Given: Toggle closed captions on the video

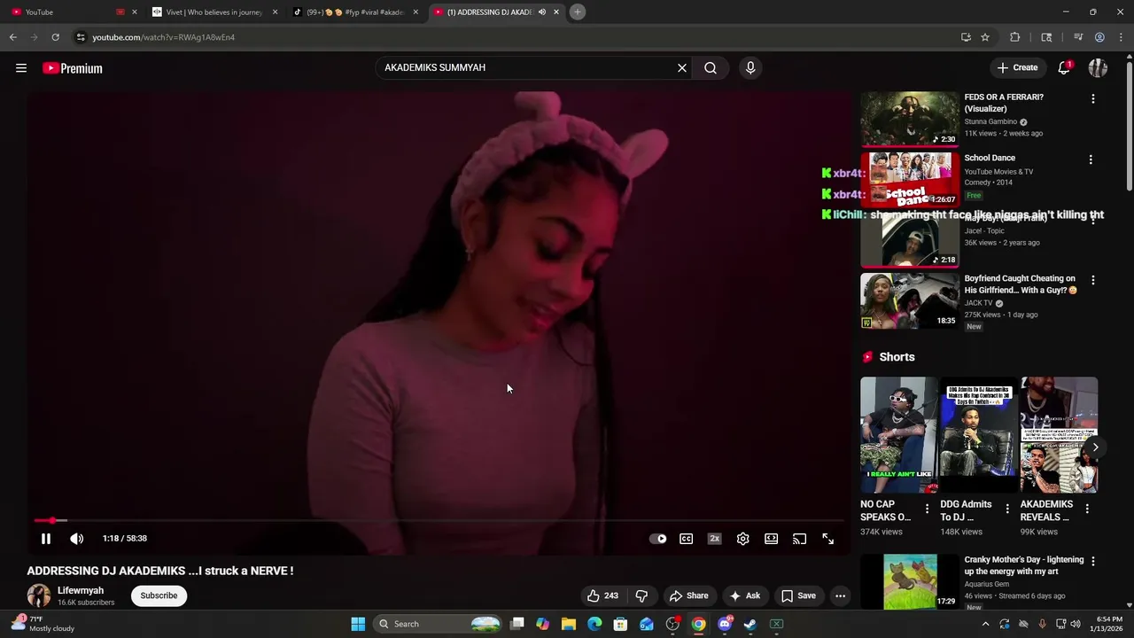Looking at the screenshot, I should (x=687, y=539).
